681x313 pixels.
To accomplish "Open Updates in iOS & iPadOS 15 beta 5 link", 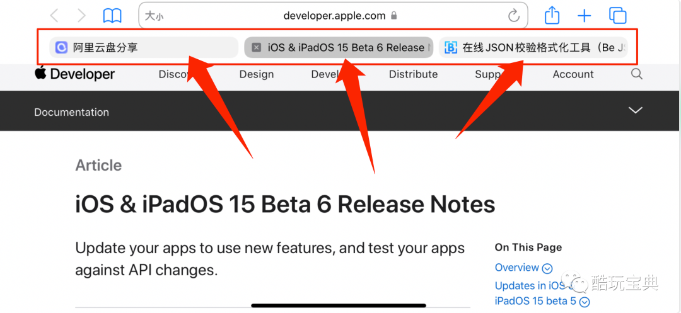I will coord(536,293).
